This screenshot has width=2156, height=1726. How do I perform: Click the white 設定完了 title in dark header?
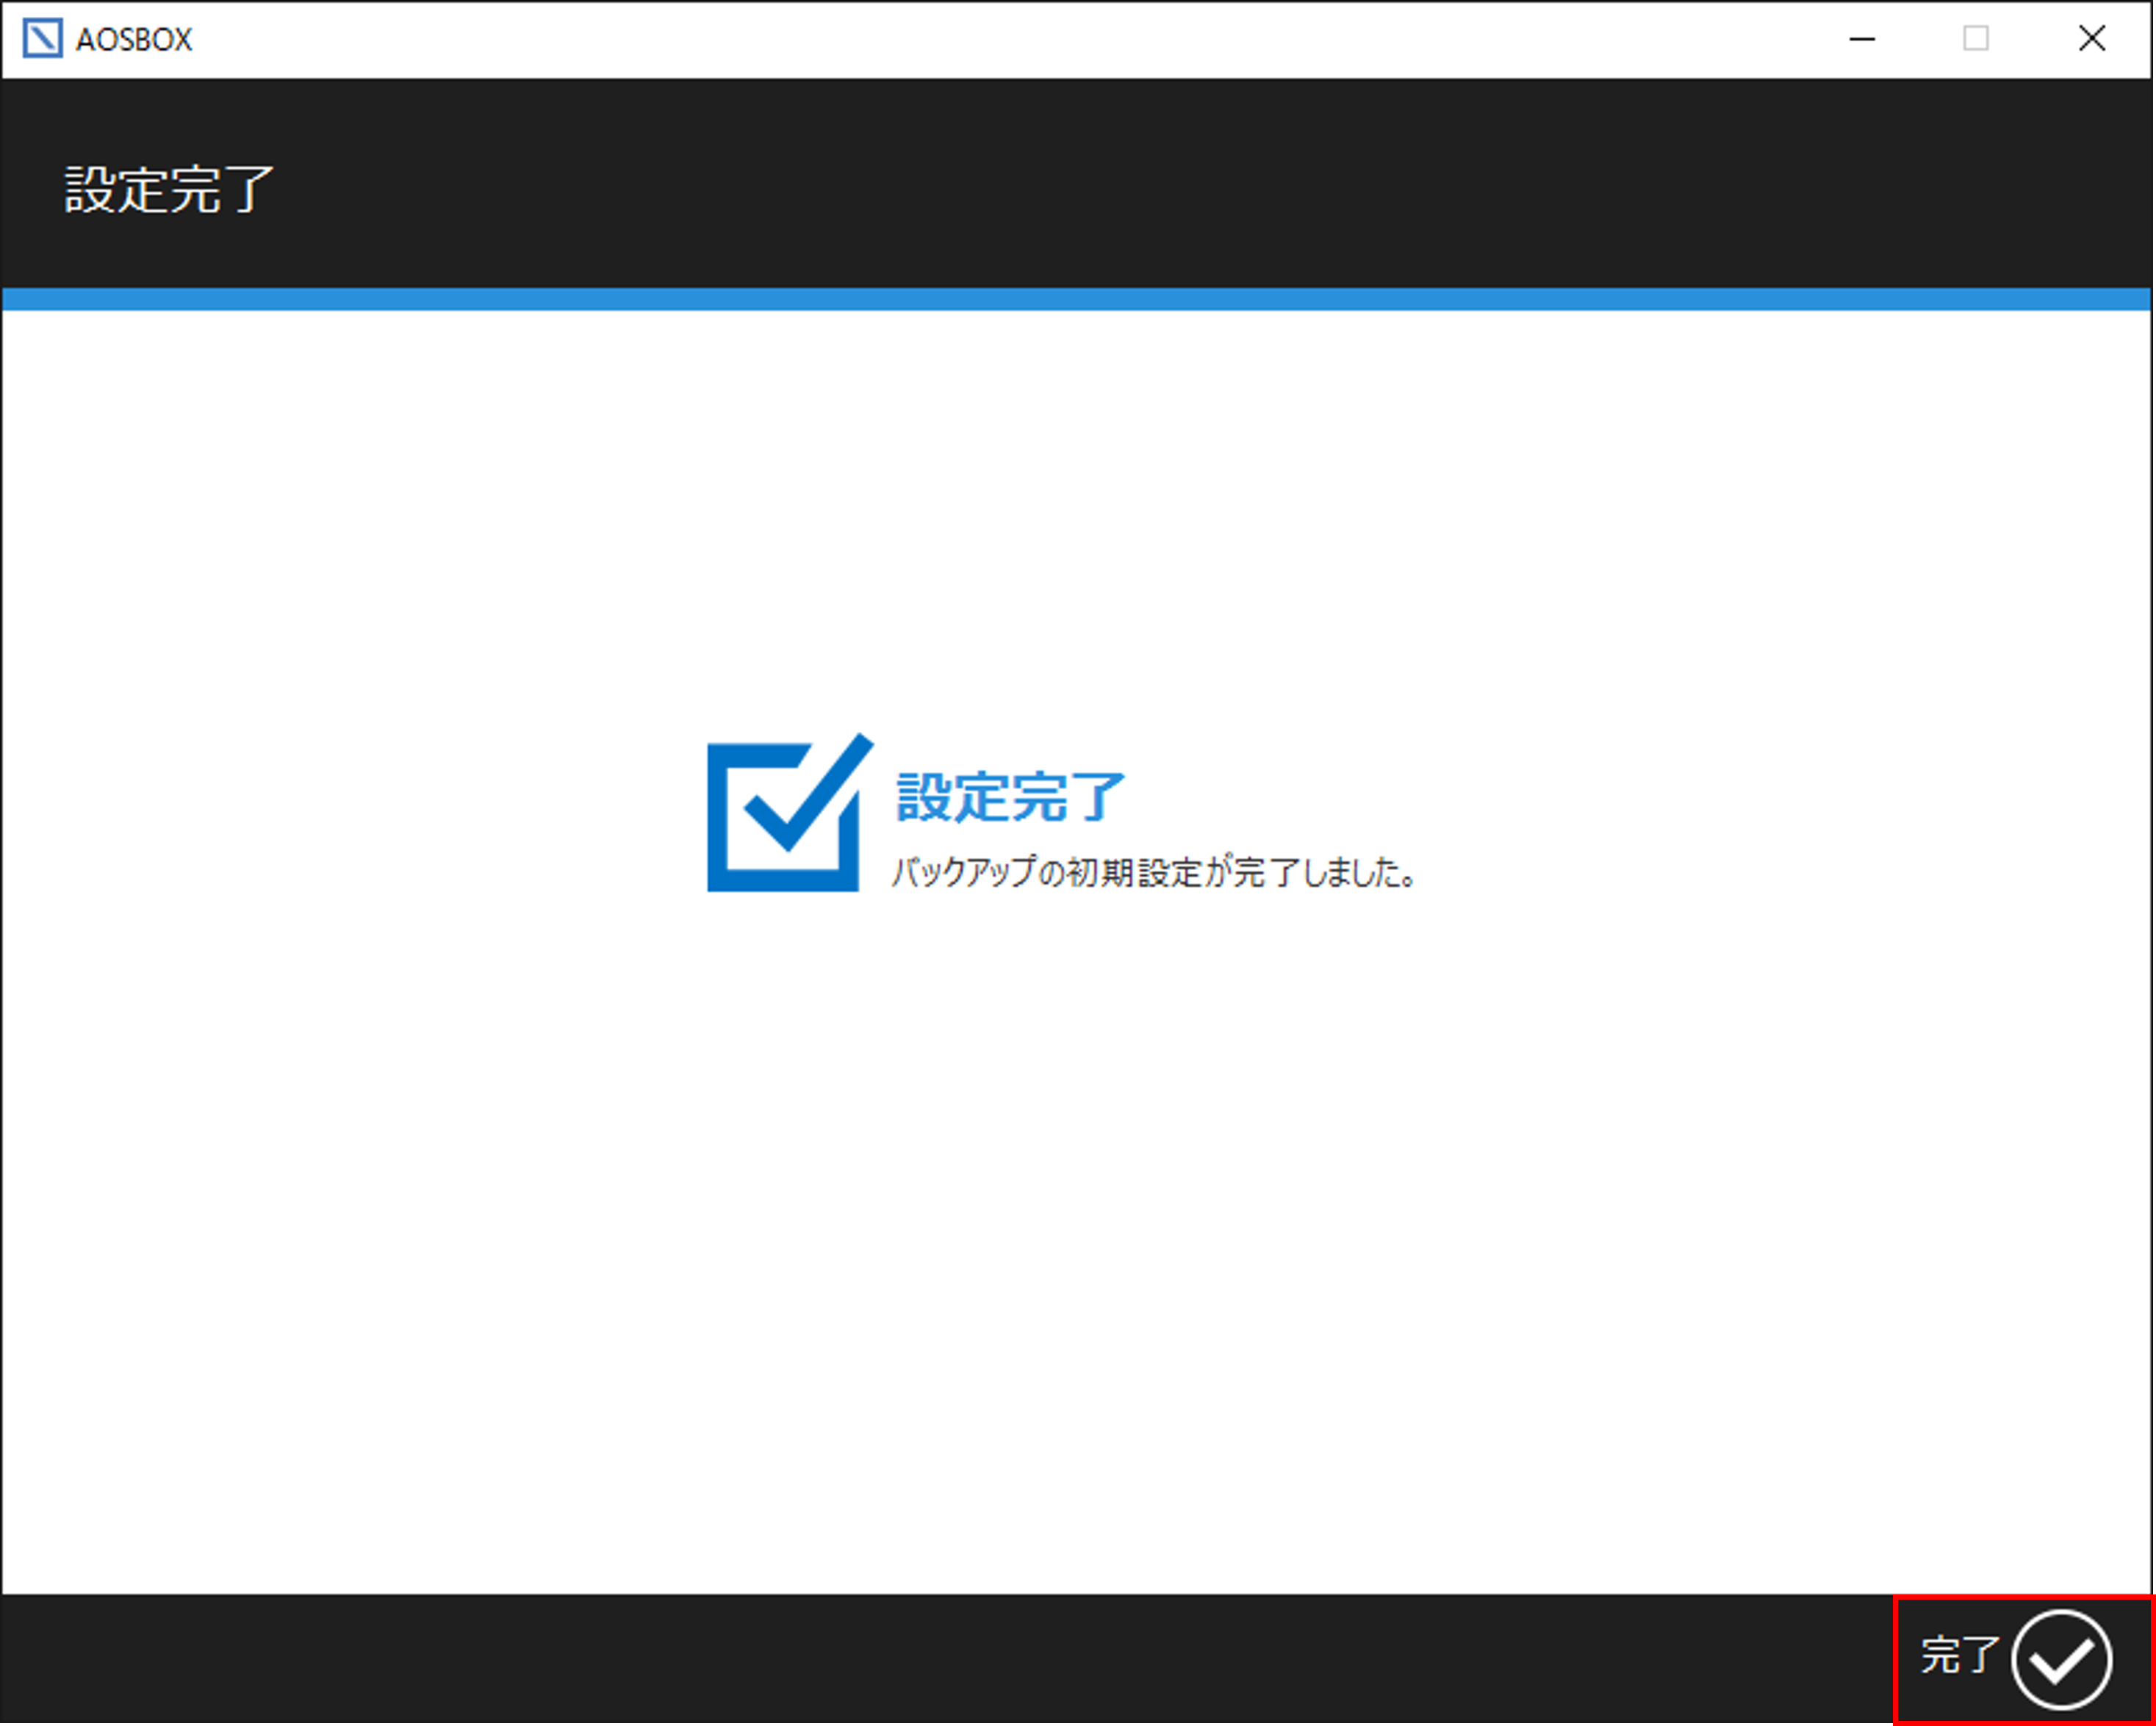[x=168, y=189]
